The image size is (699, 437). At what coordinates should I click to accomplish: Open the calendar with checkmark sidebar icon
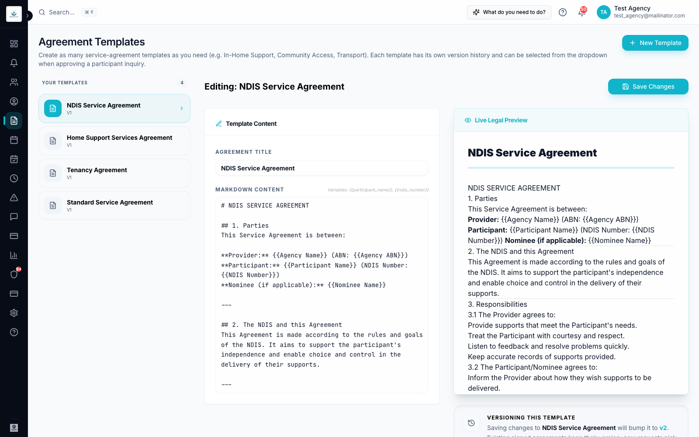pyautogui.click(x=14, y=159)
